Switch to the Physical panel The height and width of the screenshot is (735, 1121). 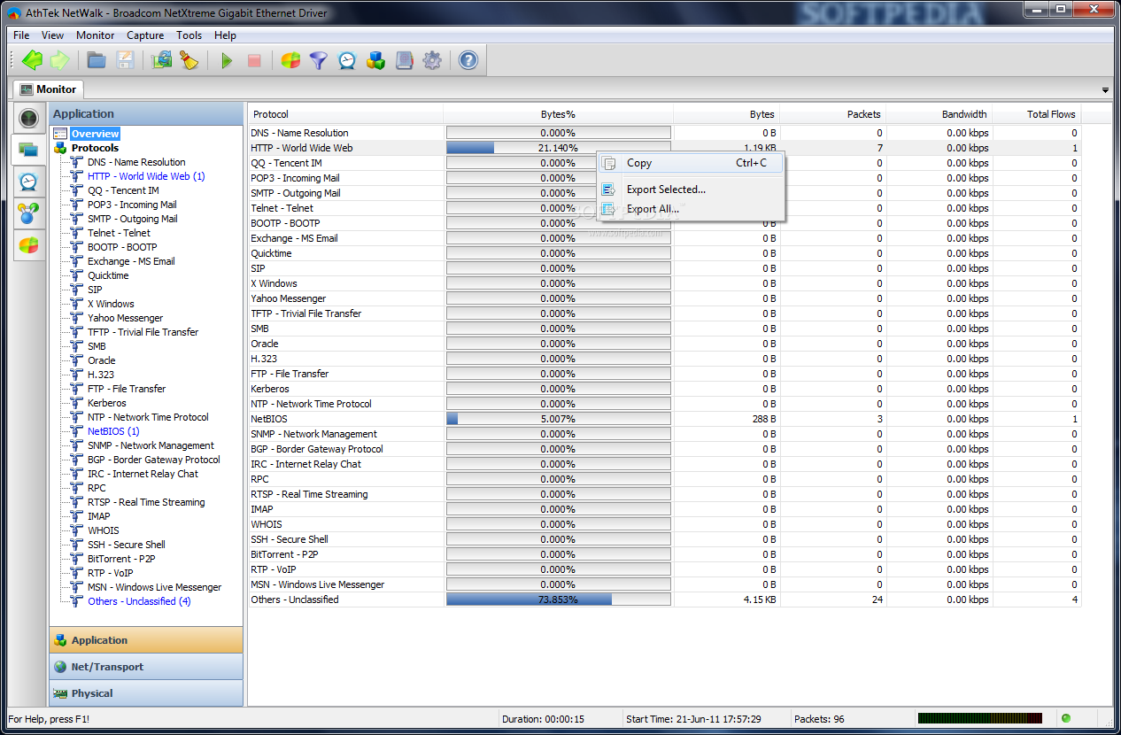pyautogui.click(x=146, y=693)
